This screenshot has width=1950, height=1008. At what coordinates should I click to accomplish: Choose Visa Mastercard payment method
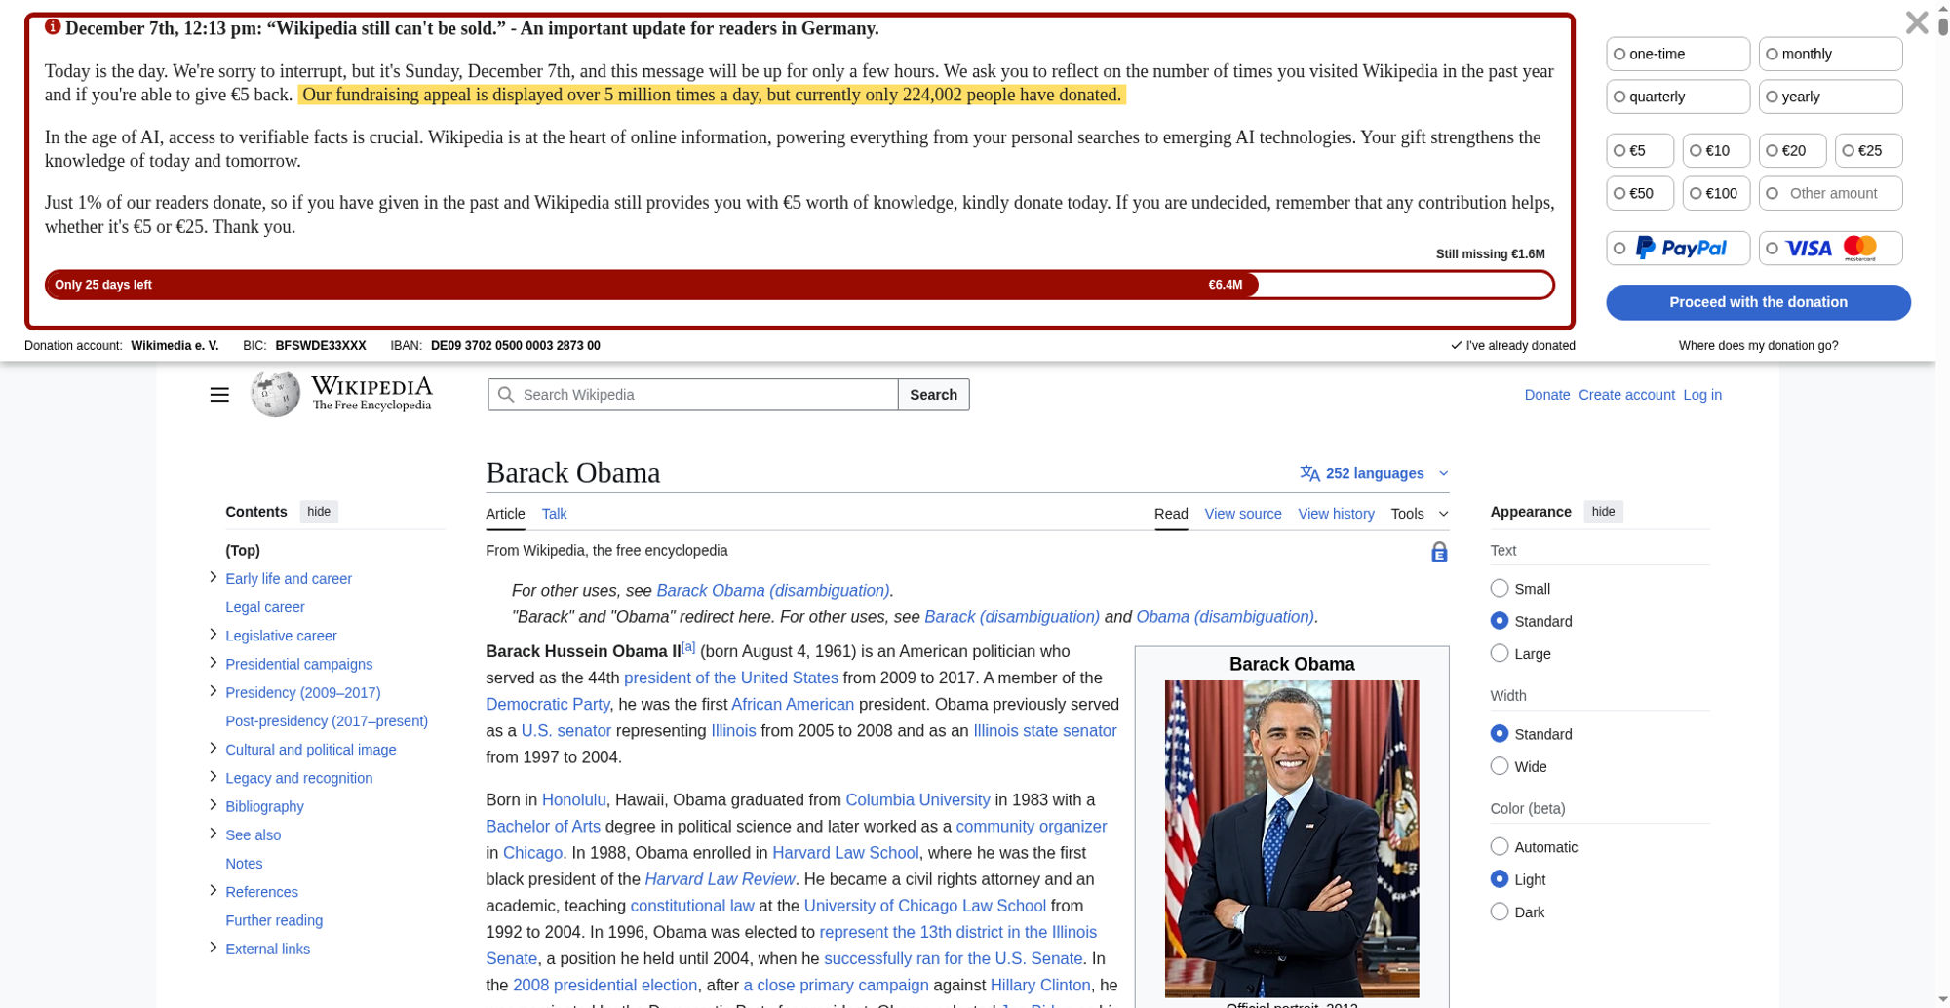pyautogui.click(x=1830, y=249)
